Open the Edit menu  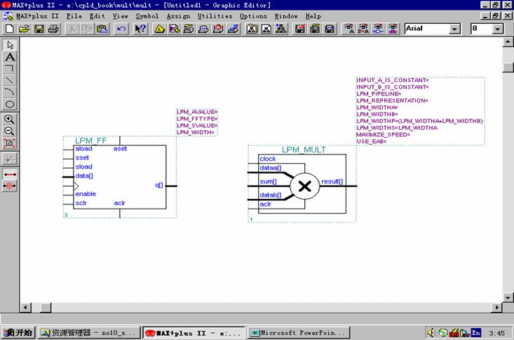tap(97, 15)
